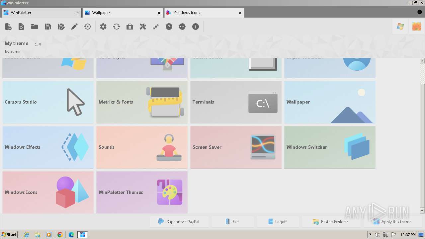Click the Action Center flag tray icon

(393, 235)
